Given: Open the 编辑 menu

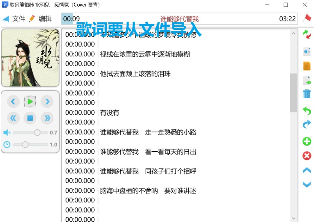Looking at the screenshot, I should 45,19.
